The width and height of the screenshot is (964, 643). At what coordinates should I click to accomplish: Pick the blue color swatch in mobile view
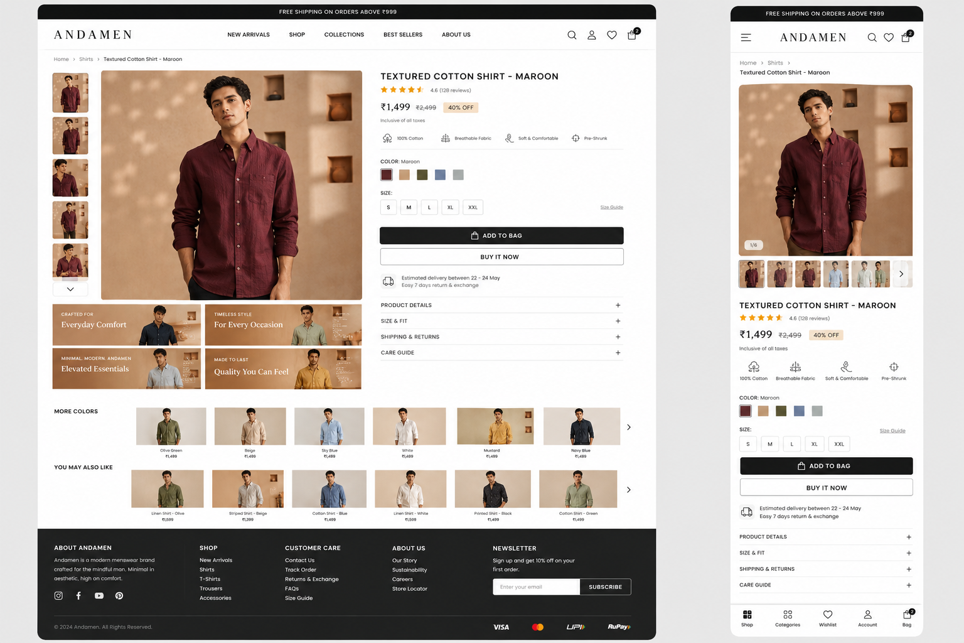pyautogui.click(x=799, y=411)
